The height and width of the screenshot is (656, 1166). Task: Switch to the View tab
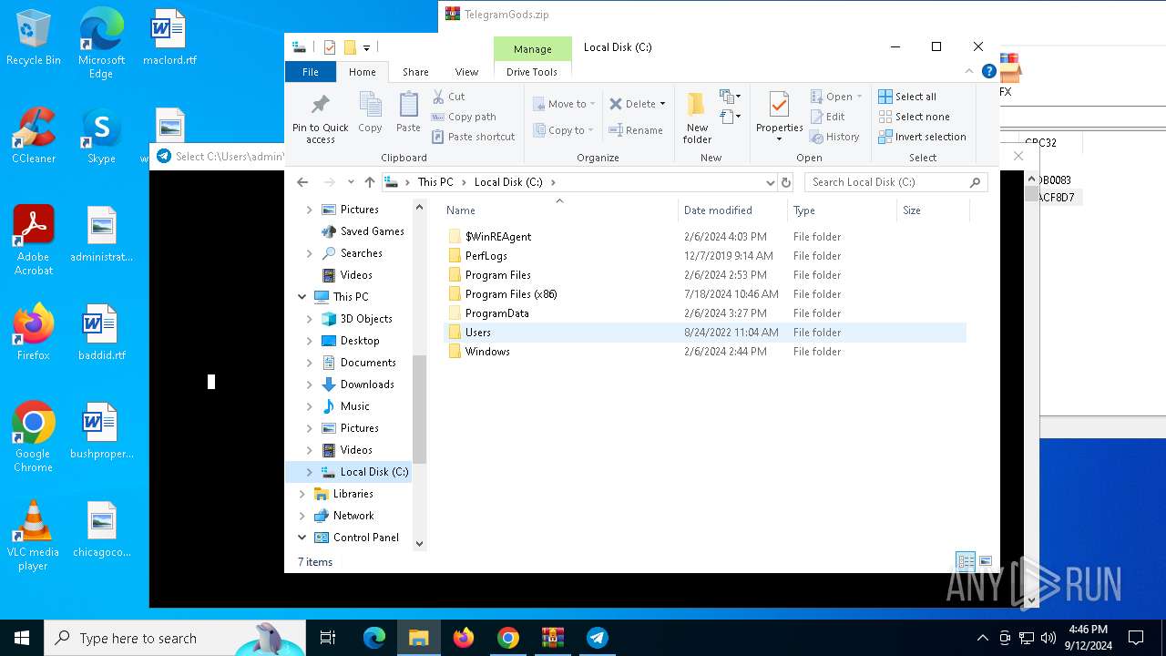coord(466,72)
